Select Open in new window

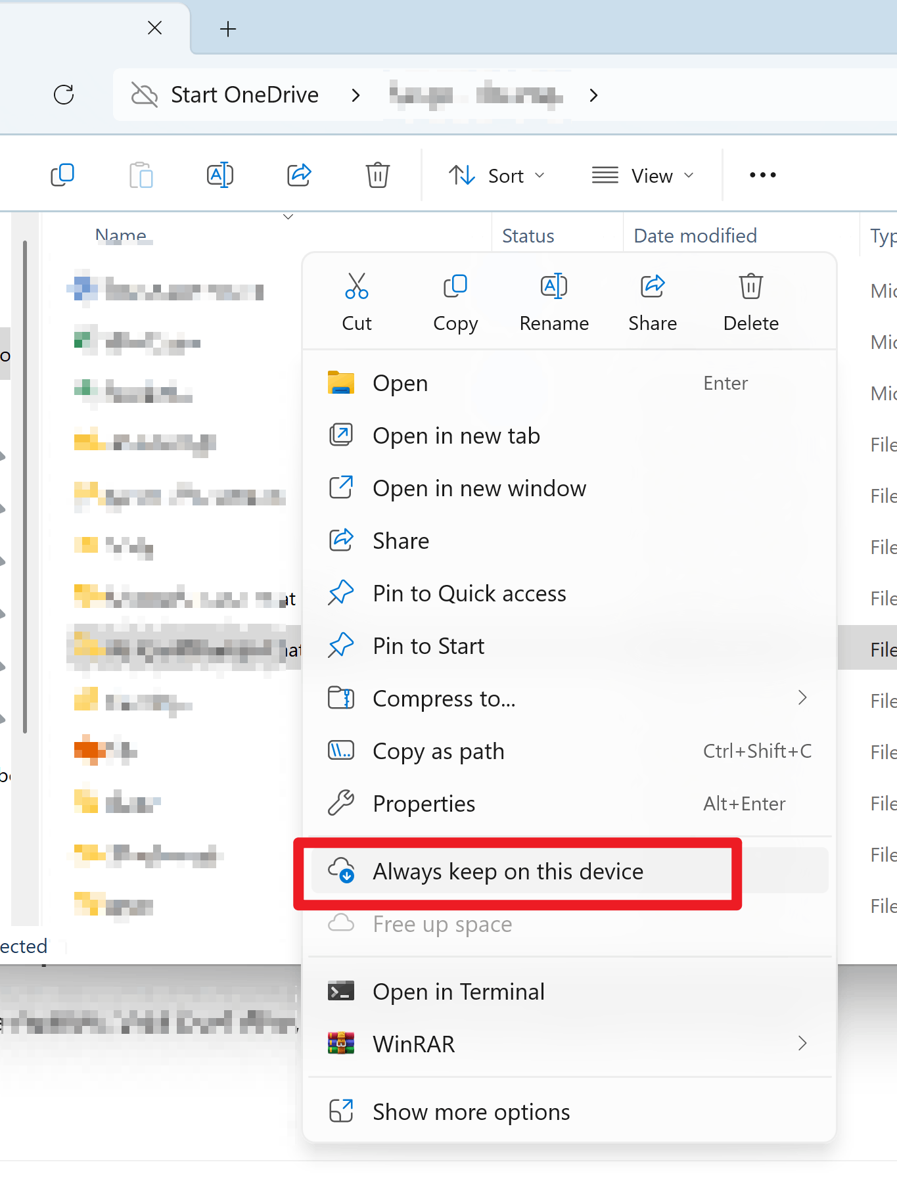click(569, 488)
